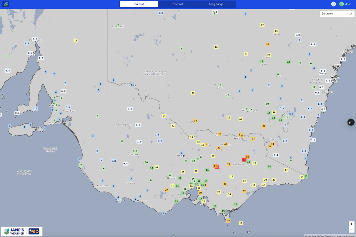
Task: Click the Improve this map link
Action: coord(346,236)
